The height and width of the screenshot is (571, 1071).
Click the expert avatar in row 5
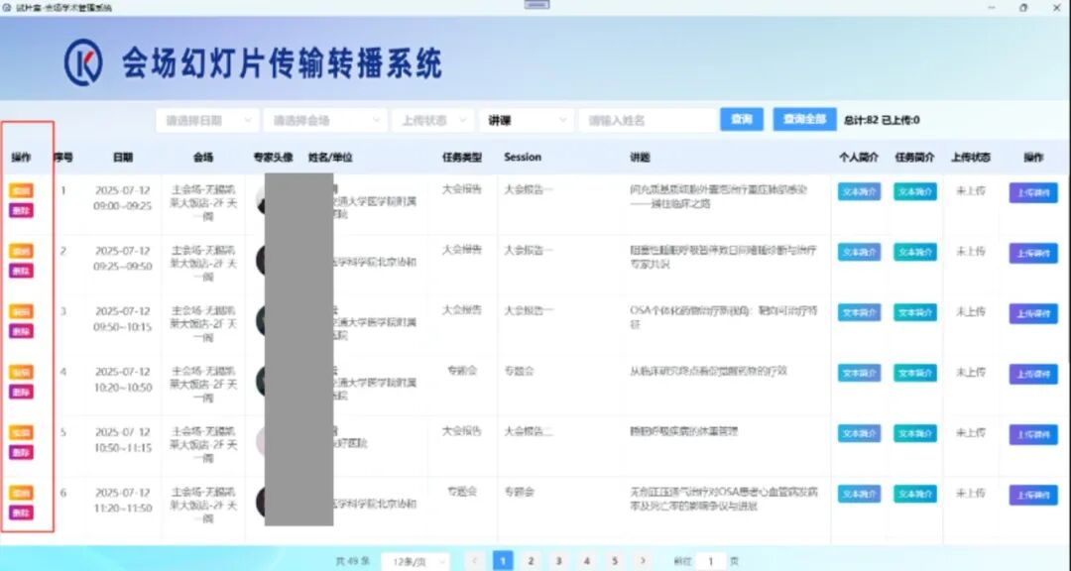(x=261, y=440)
